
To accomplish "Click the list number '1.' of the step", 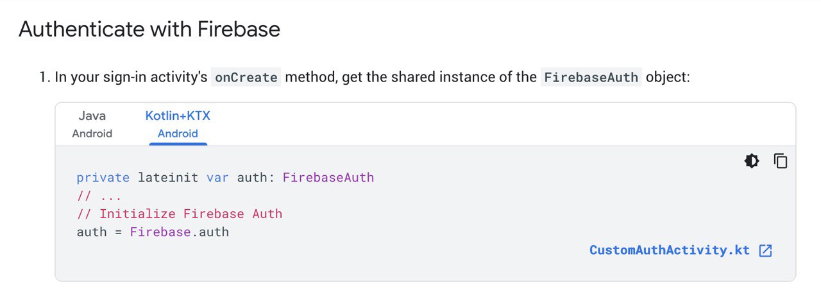I will tap(44, 78).
